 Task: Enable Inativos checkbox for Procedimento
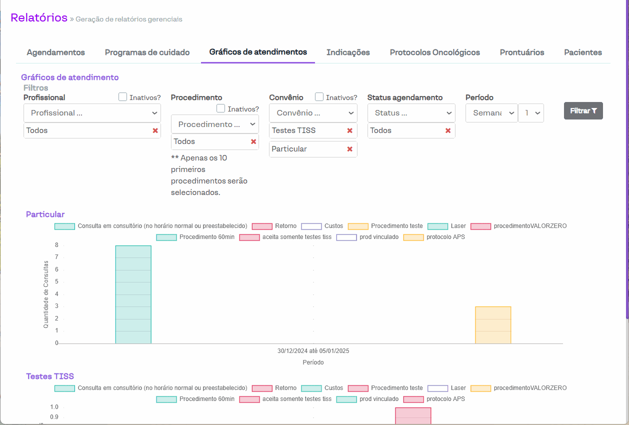(220, 108)
